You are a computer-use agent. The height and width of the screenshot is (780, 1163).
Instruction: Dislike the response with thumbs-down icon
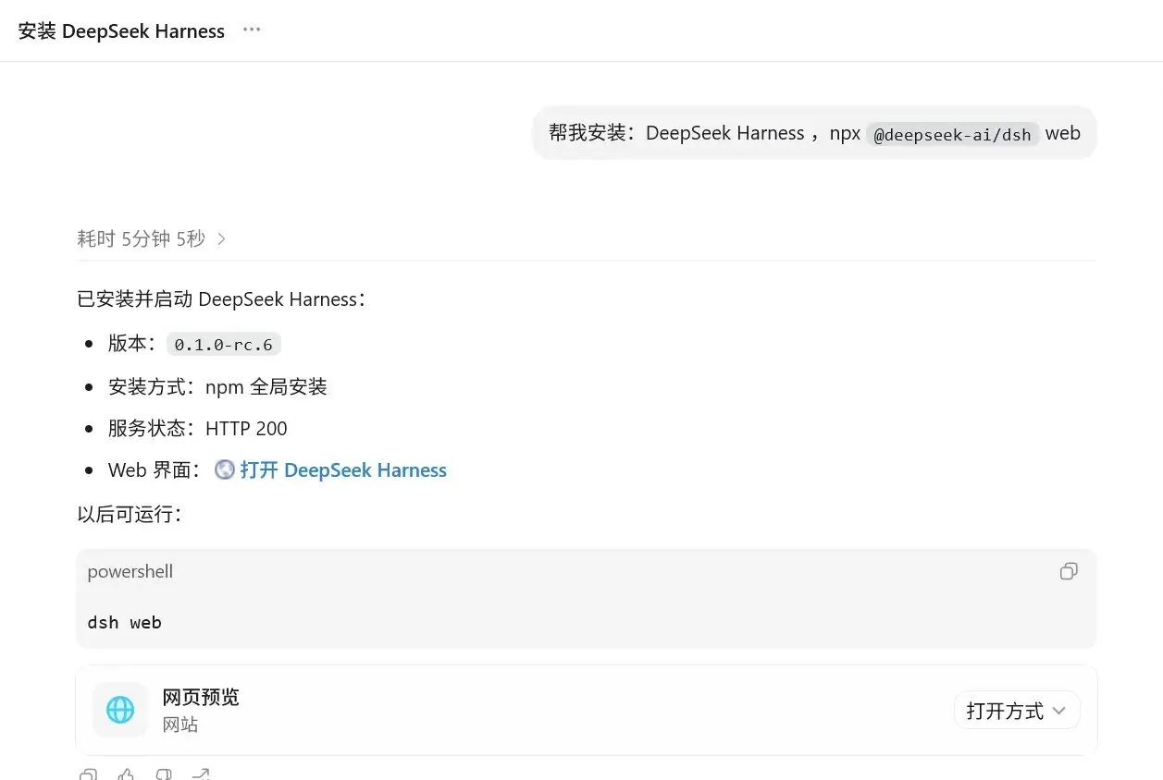tap(164, 774)
